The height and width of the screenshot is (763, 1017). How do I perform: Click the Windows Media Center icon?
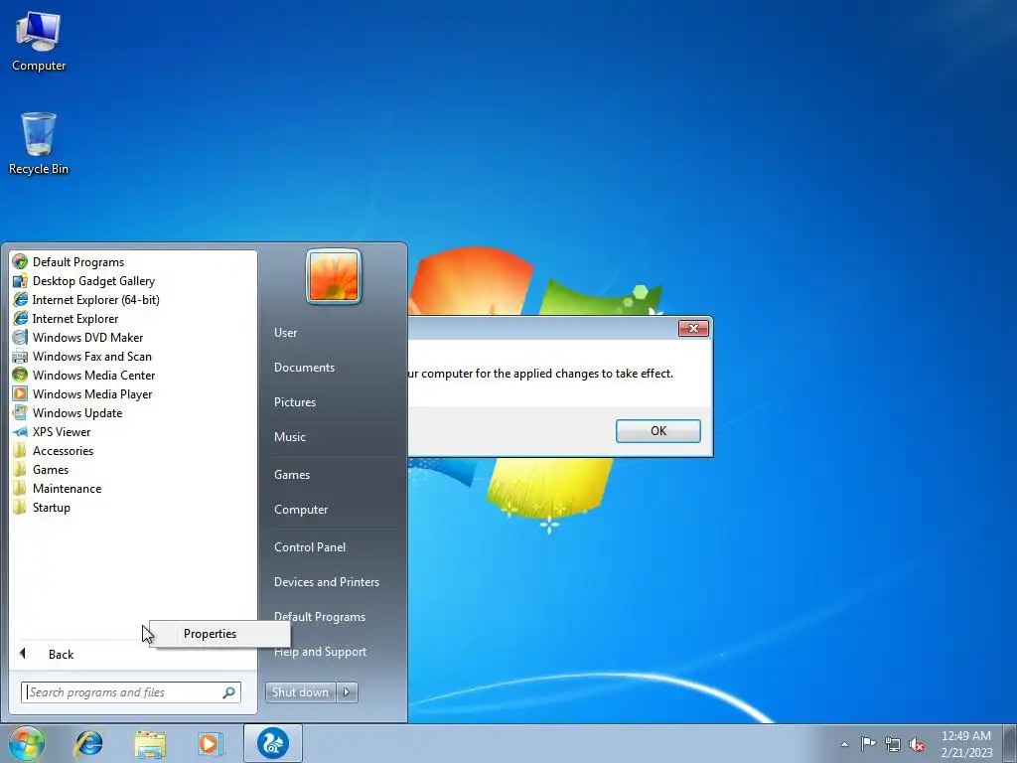click(20, 375)
